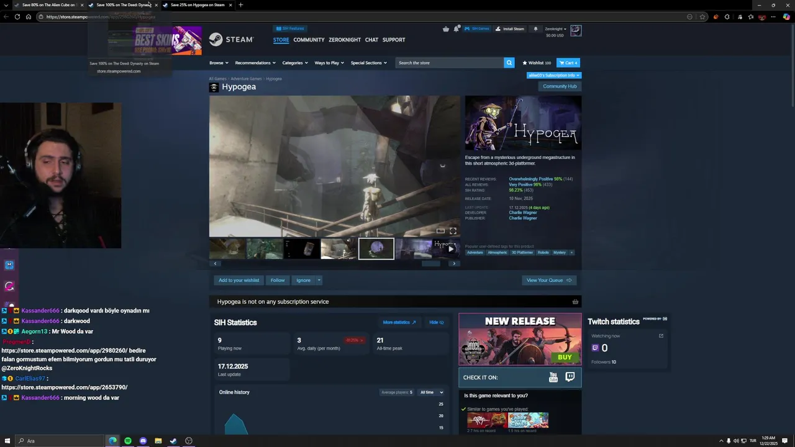
Task: Click the Follow button
Action: pos(278,280)
